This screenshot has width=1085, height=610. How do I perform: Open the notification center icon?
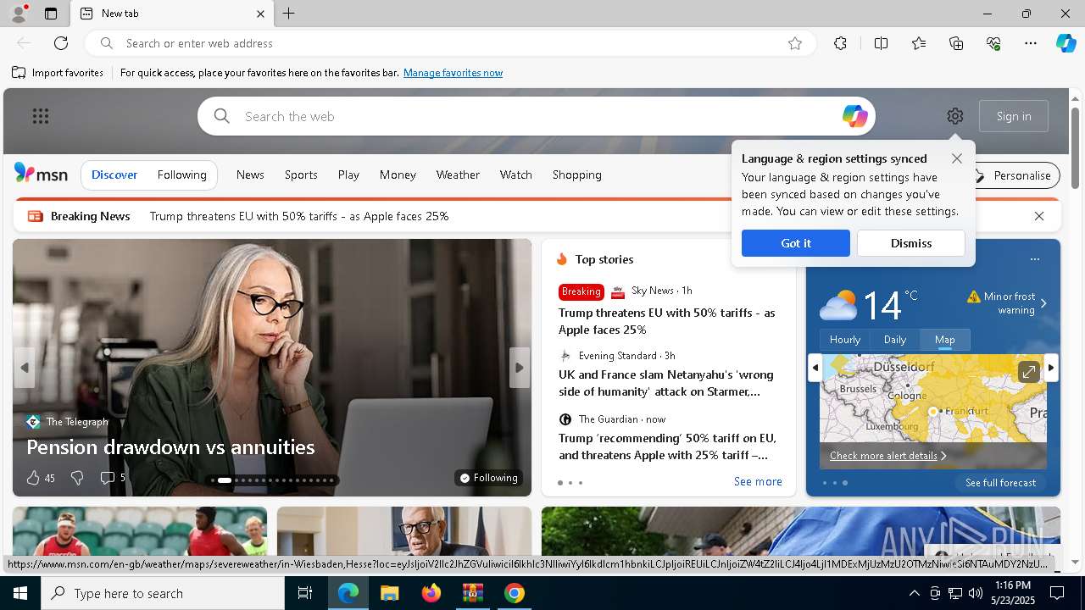click(1057, 593)
